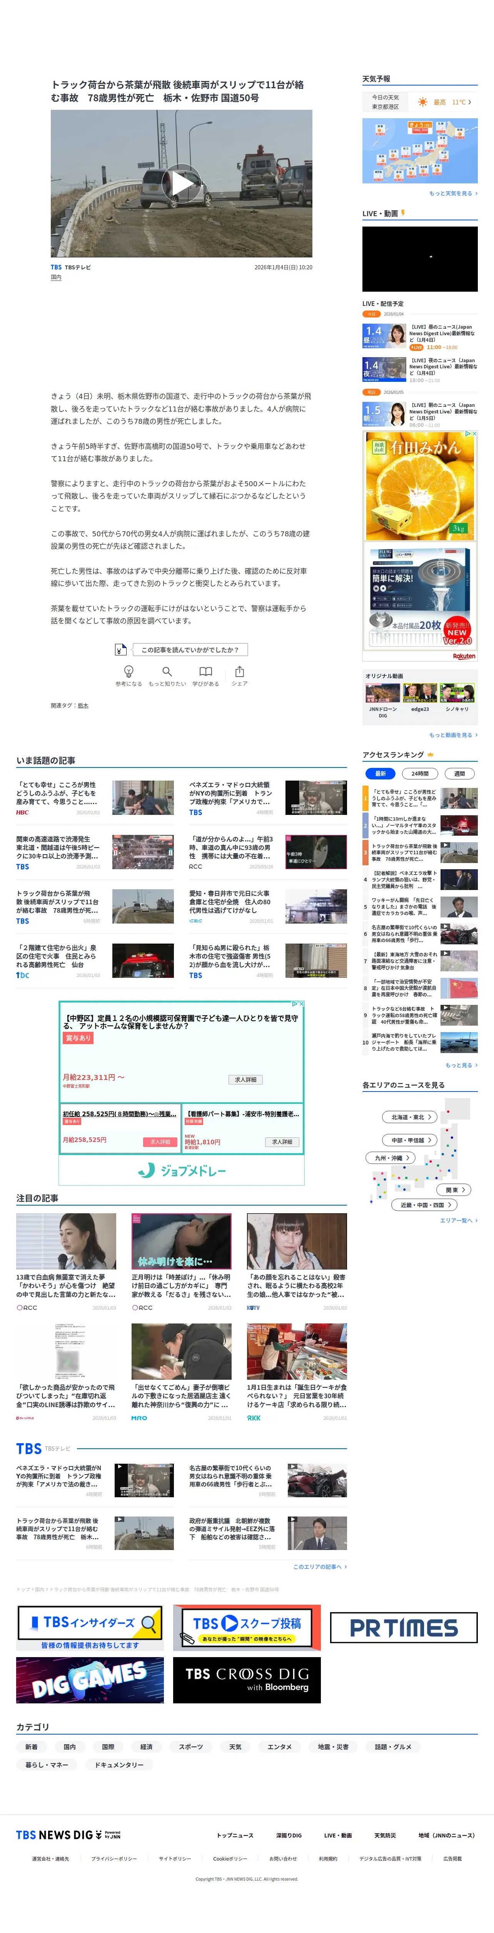
Task: Expand the 近畿・中国・四国 area button
Action: pyautogui.click(x=425, y=1205)
